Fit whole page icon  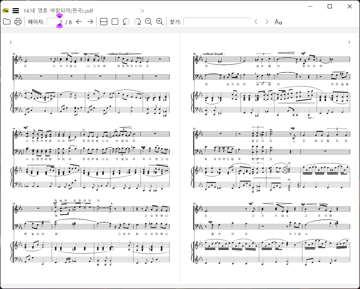point(115,22)
